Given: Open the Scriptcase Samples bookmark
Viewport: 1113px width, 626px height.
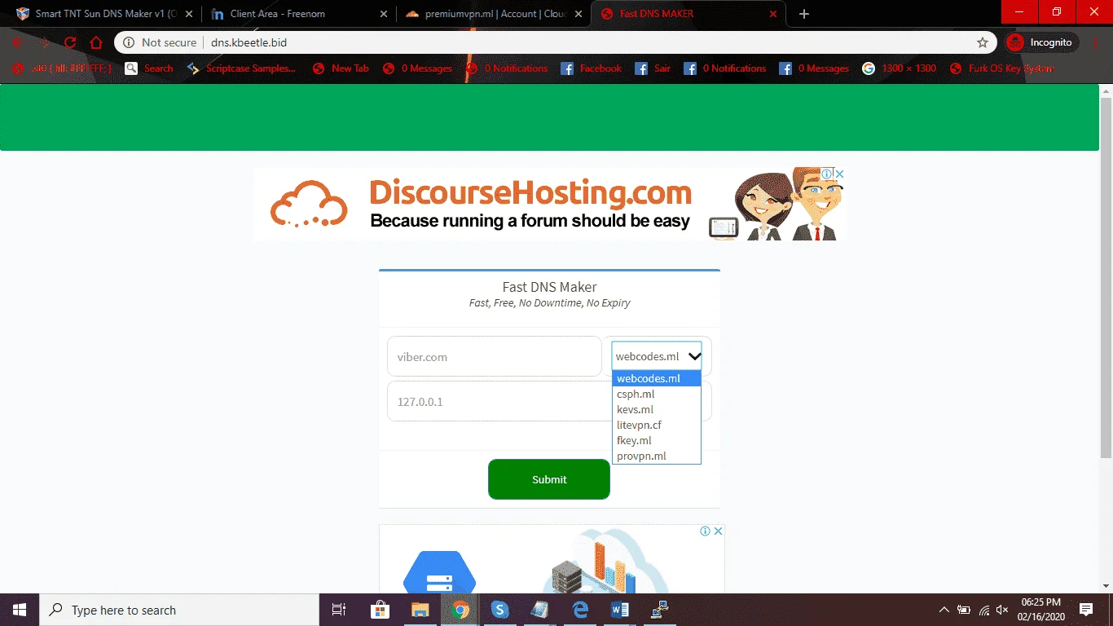Looking at the screenshot, I should pos(241,68).
